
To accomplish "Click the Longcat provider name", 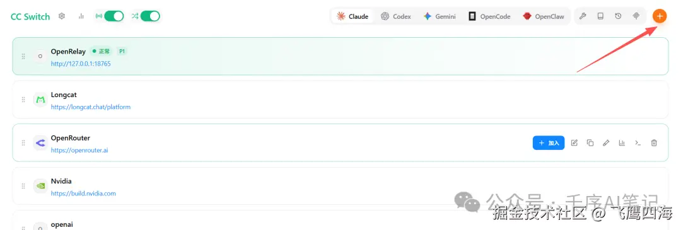I will (x=64, y=95).
